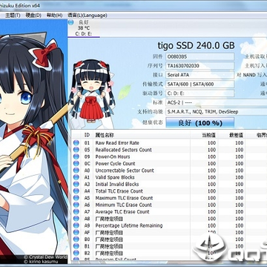
Task: Click the status circle in row ID B2
Action: (x=76, y=254)
